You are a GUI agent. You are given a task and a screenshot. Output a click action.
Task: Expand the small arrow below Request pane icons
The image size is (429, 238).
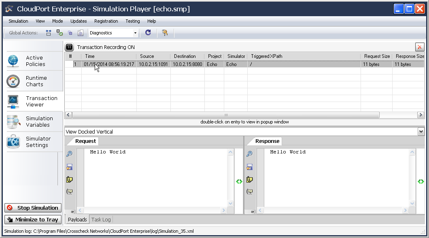click(x=72, y=212)
